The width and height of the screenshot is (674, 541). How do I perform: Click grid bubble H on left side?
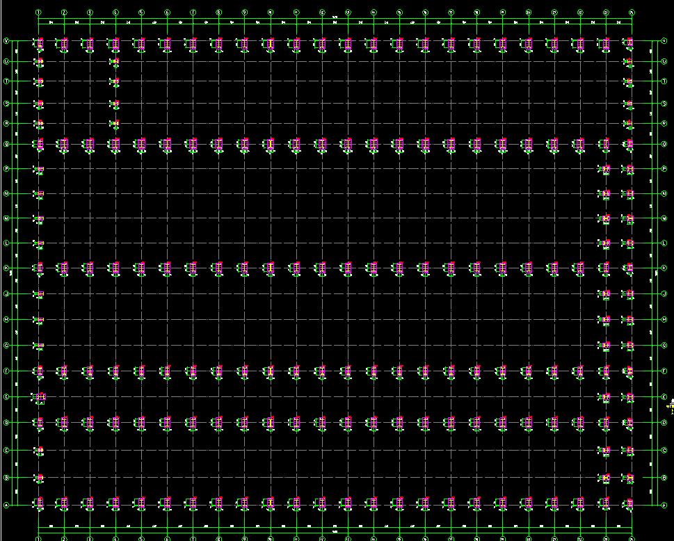pos(6,319)
